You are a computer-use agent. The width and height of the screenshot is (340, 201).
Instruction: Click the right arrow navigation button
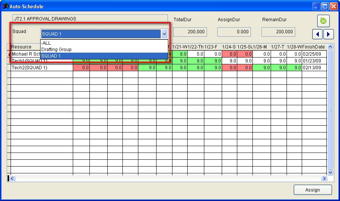click(x=328, y=34)
